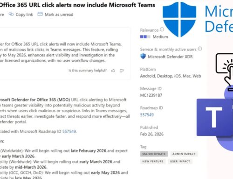Viewport: 233px width, 179px height.
Task: Click the USER IMPACT tag
Action: click(180, 161)
